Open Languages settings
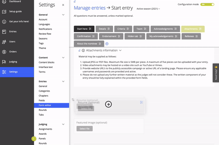The image size is (219, 145). tap(45, 24)
